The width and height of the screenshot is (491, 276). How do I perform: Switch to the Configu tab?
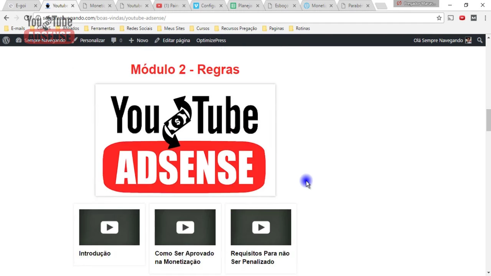point(208,6)
